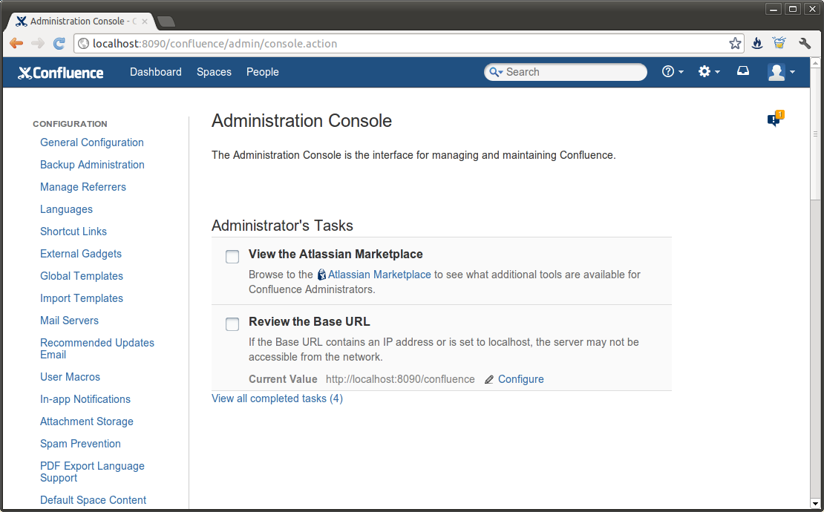Click the pencil icon next to Configure
824x512 pixels.
tap(488, 379)
